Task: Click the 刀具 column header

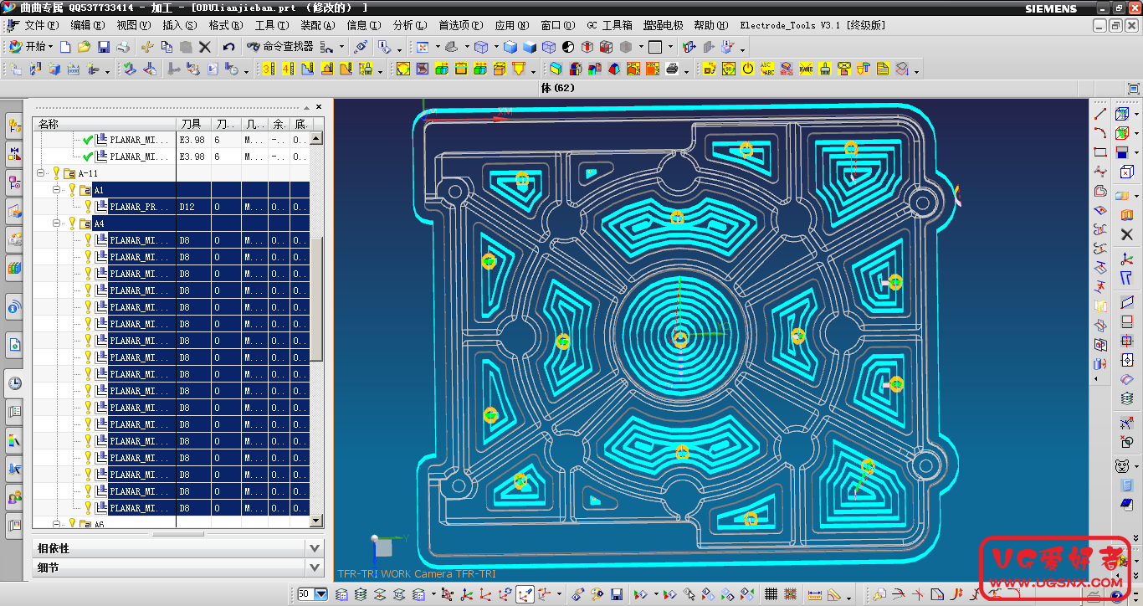Action: (x=193, y=124)
